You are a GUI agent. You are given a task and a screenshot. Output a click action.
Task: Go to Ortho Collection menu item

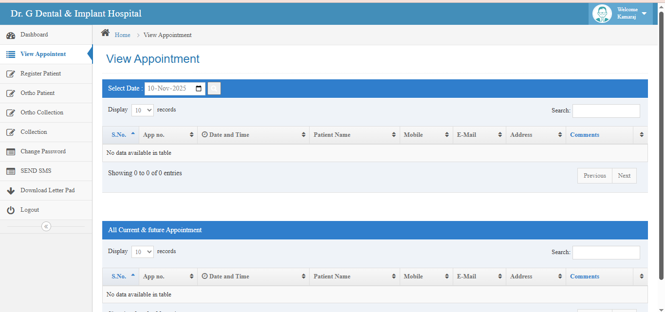(x=42, y=112)
